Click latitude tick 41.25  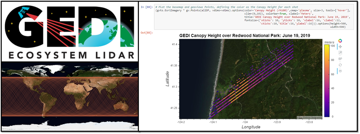[175, 108]
